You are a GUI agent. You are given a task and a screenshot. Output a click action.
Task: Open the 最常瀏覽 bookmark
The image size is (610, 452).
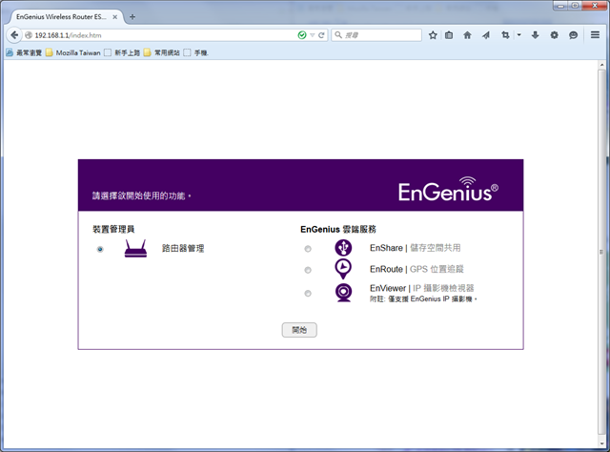(24, 52)
